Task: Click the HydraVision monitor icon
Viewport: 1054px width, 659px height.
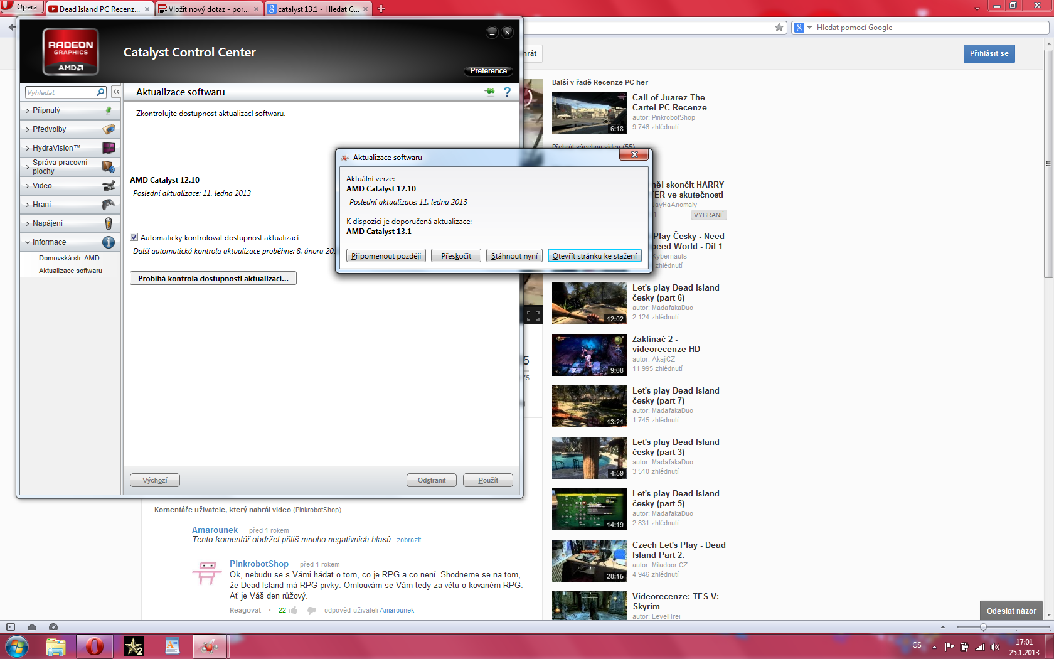Action: [x=109, y=148]
